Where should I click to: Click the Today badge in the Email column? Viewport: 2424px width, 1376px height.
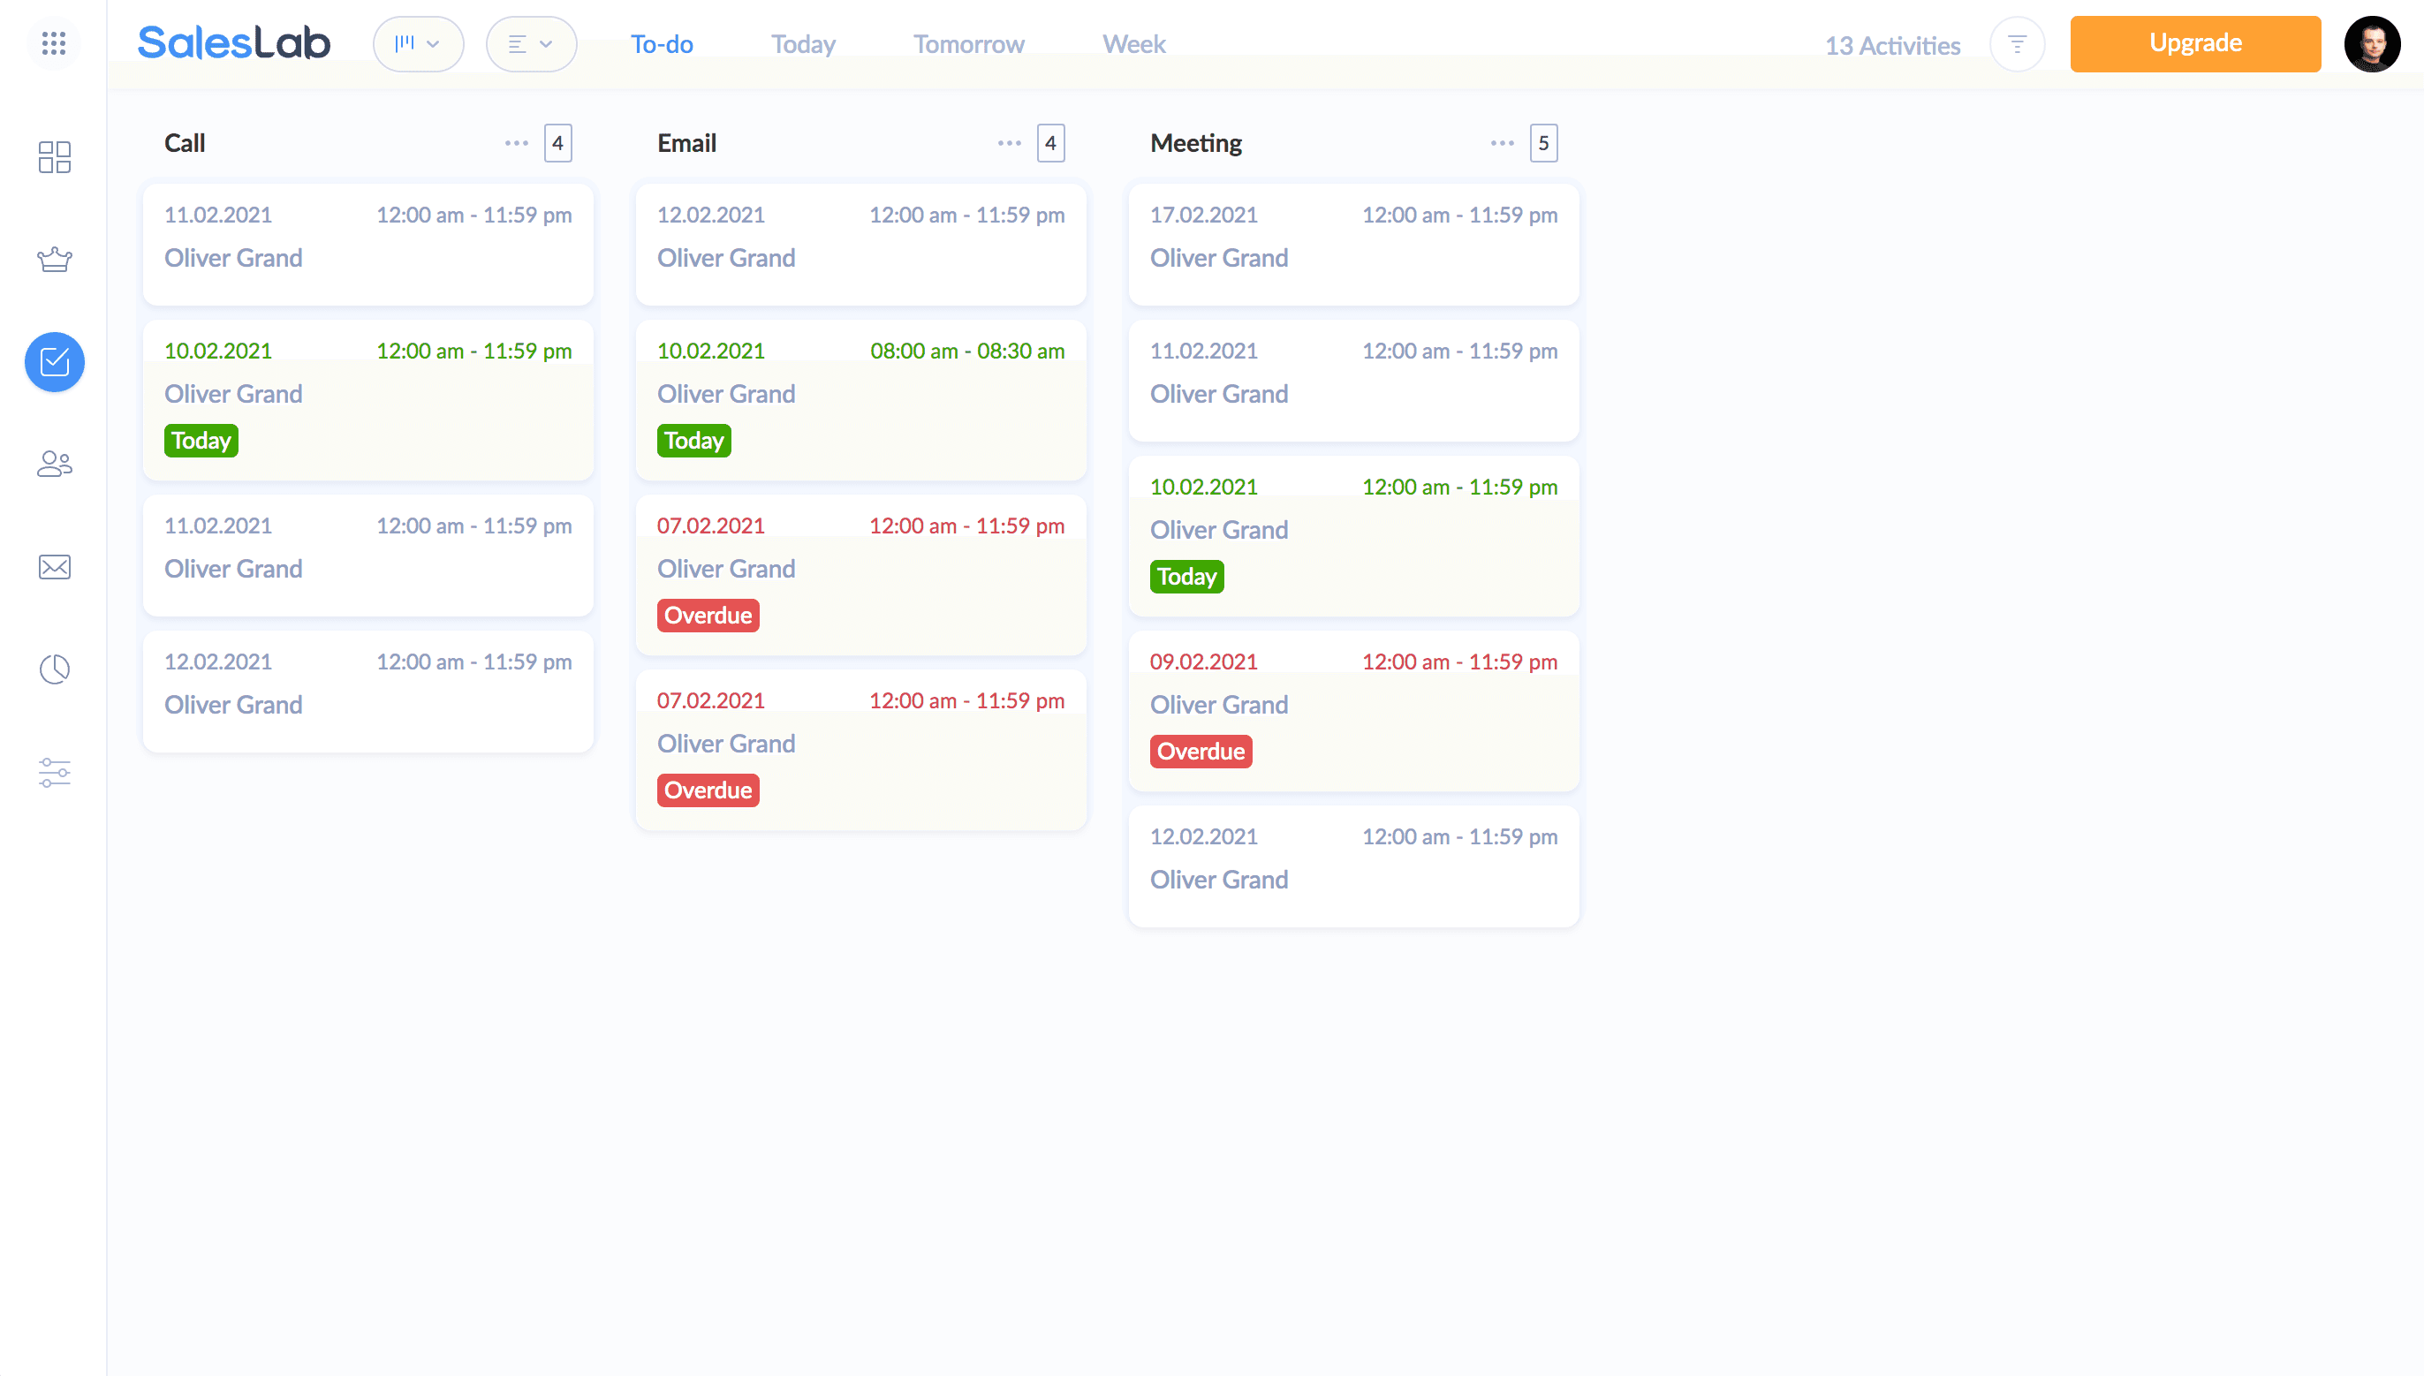pos(693,441)
